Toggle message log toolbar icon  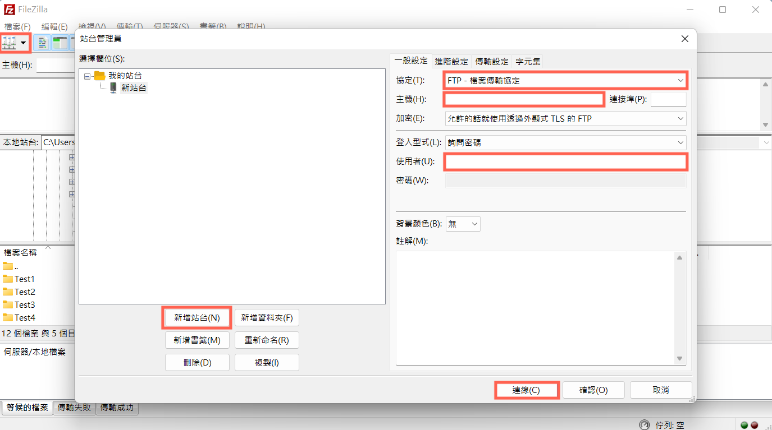tap(42, 43)
